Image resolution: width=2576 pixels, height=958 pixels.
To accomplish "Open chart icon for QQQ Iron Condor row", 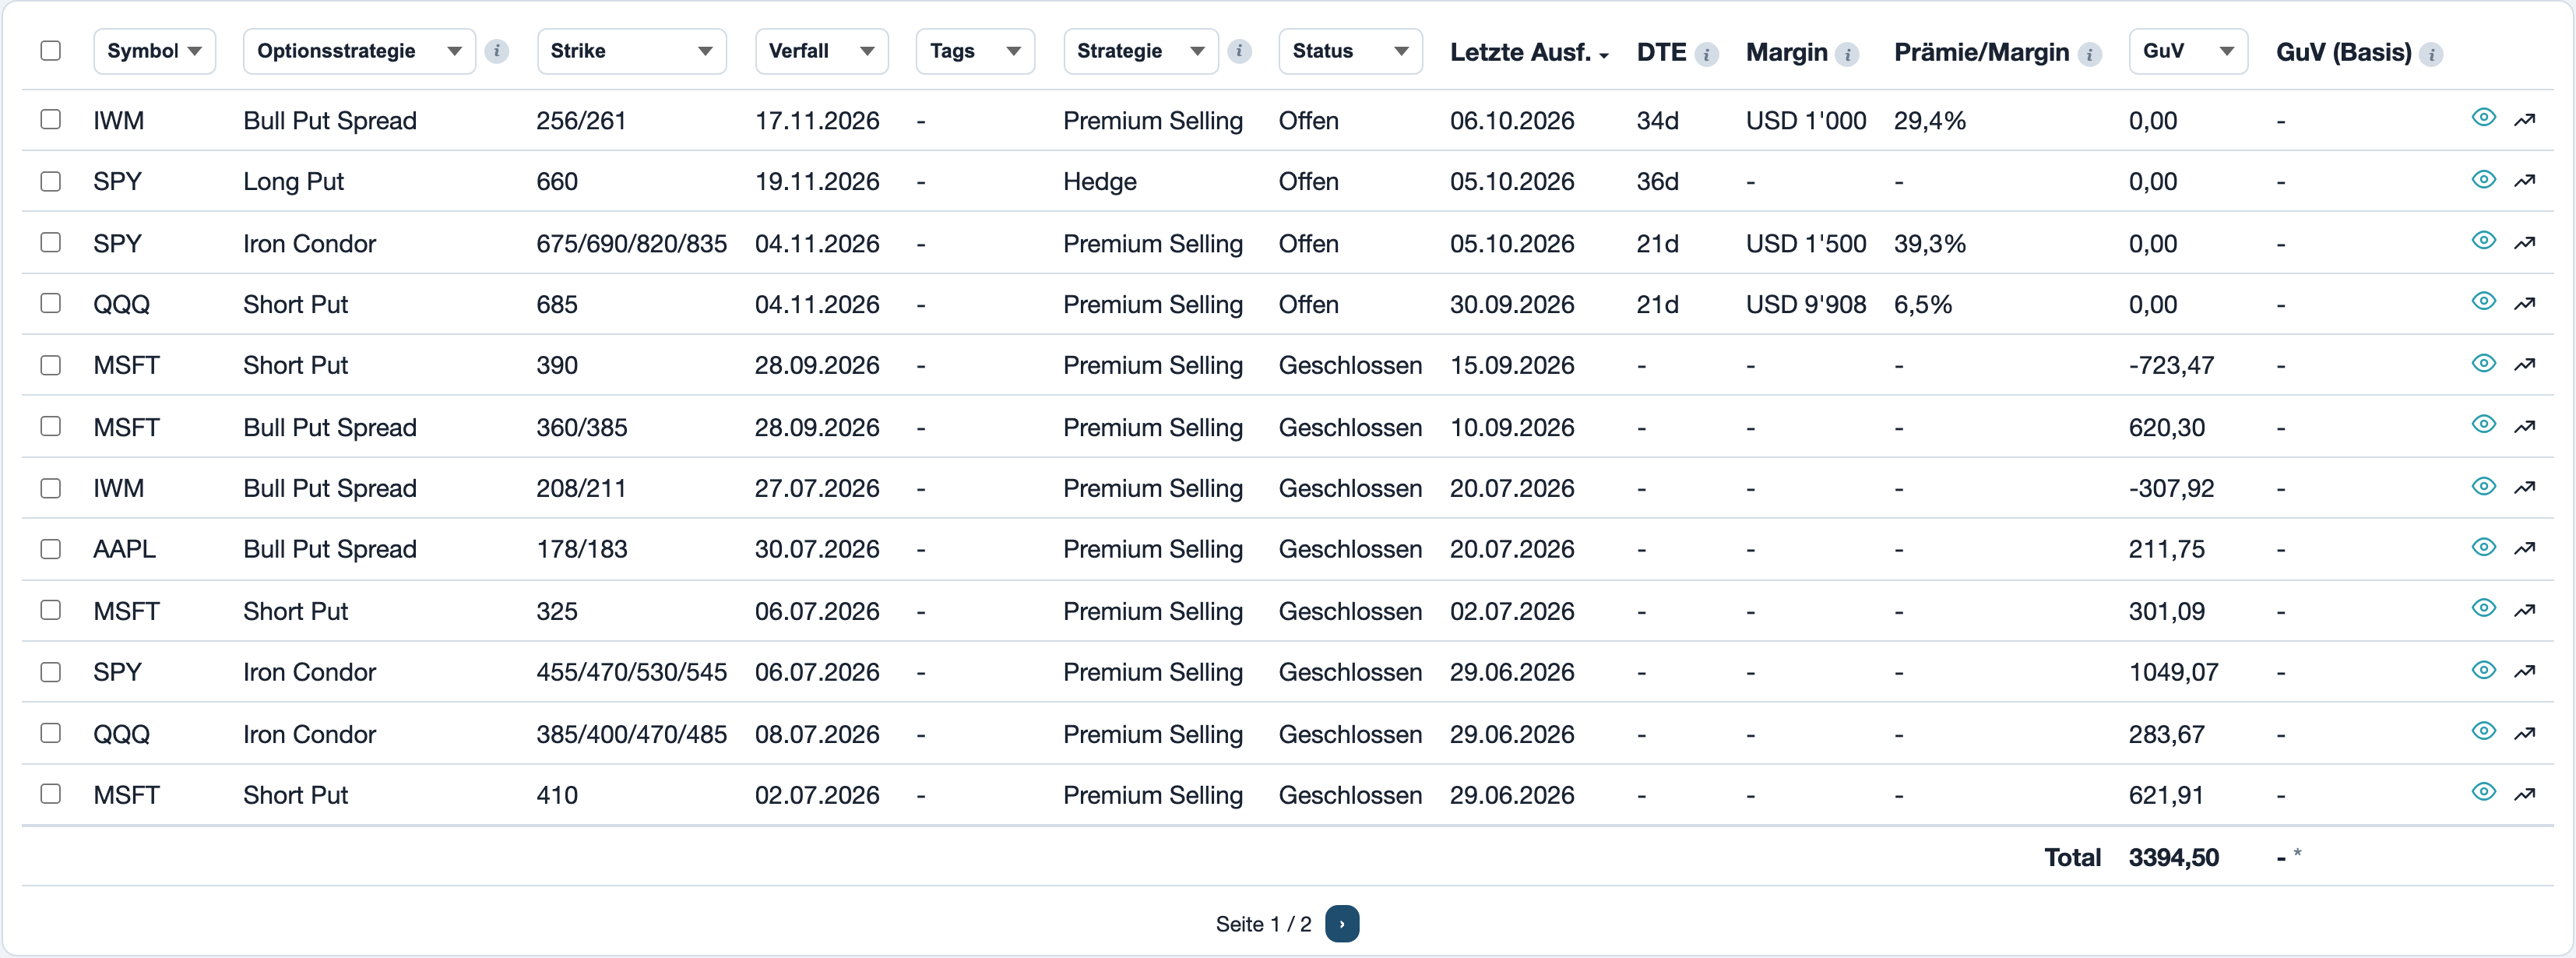I will click(x=2525, y=733).
